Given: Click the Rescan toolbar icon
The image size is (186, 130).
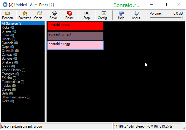Looking at the screenshot, I should tap(8, 13).
